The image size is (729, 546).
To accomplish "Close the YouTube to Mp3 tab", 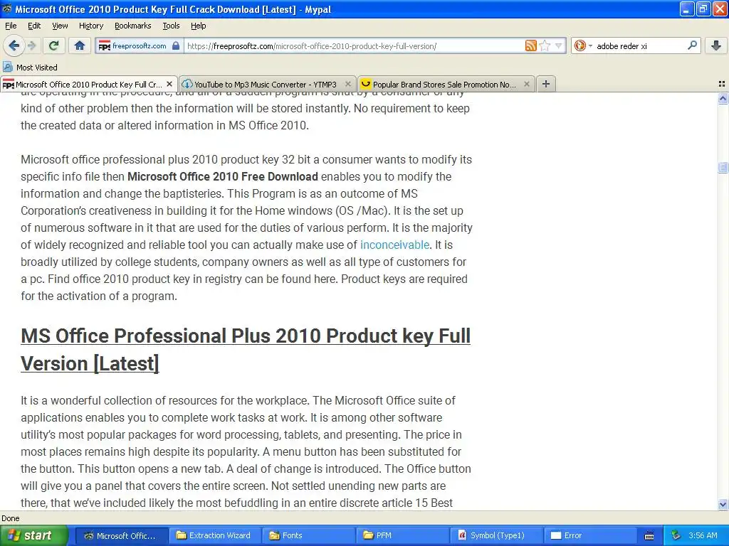I will point(347,84).
